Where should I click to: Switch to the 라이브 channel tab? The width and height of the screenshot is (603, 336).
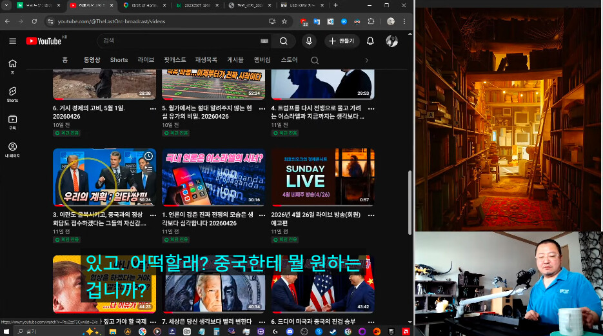coord(146,60)
